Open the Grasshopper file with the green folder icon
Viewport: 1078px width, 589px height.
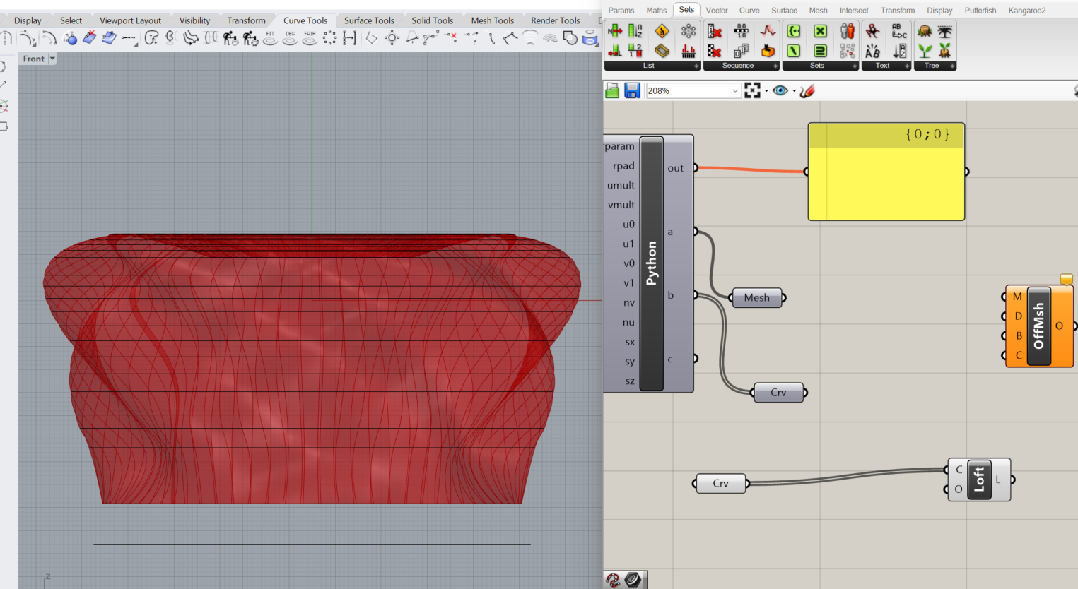coord(612,90)
